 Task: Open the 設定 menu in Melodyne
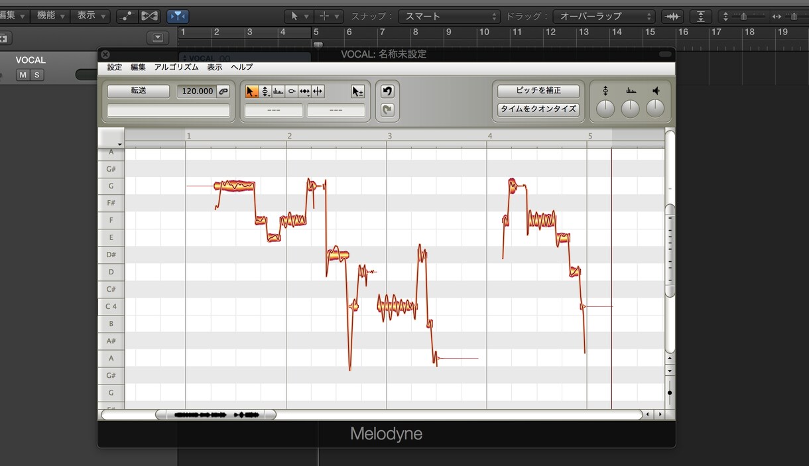pyautogui.click(x=115, y=67)
